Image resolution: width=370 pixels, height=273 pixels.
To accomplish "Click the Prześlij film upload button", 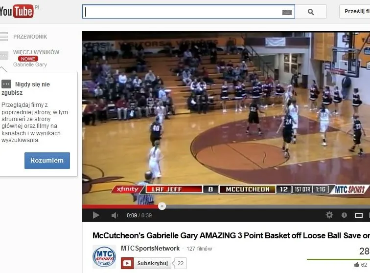I will 355,11.
